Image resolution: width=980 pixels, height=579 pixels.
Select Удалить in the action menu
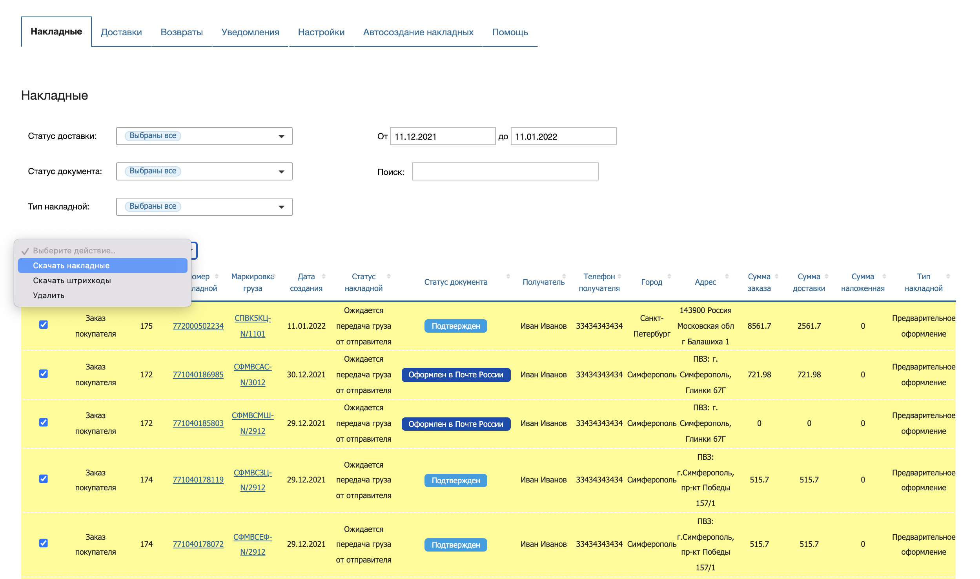pos(49,295)
